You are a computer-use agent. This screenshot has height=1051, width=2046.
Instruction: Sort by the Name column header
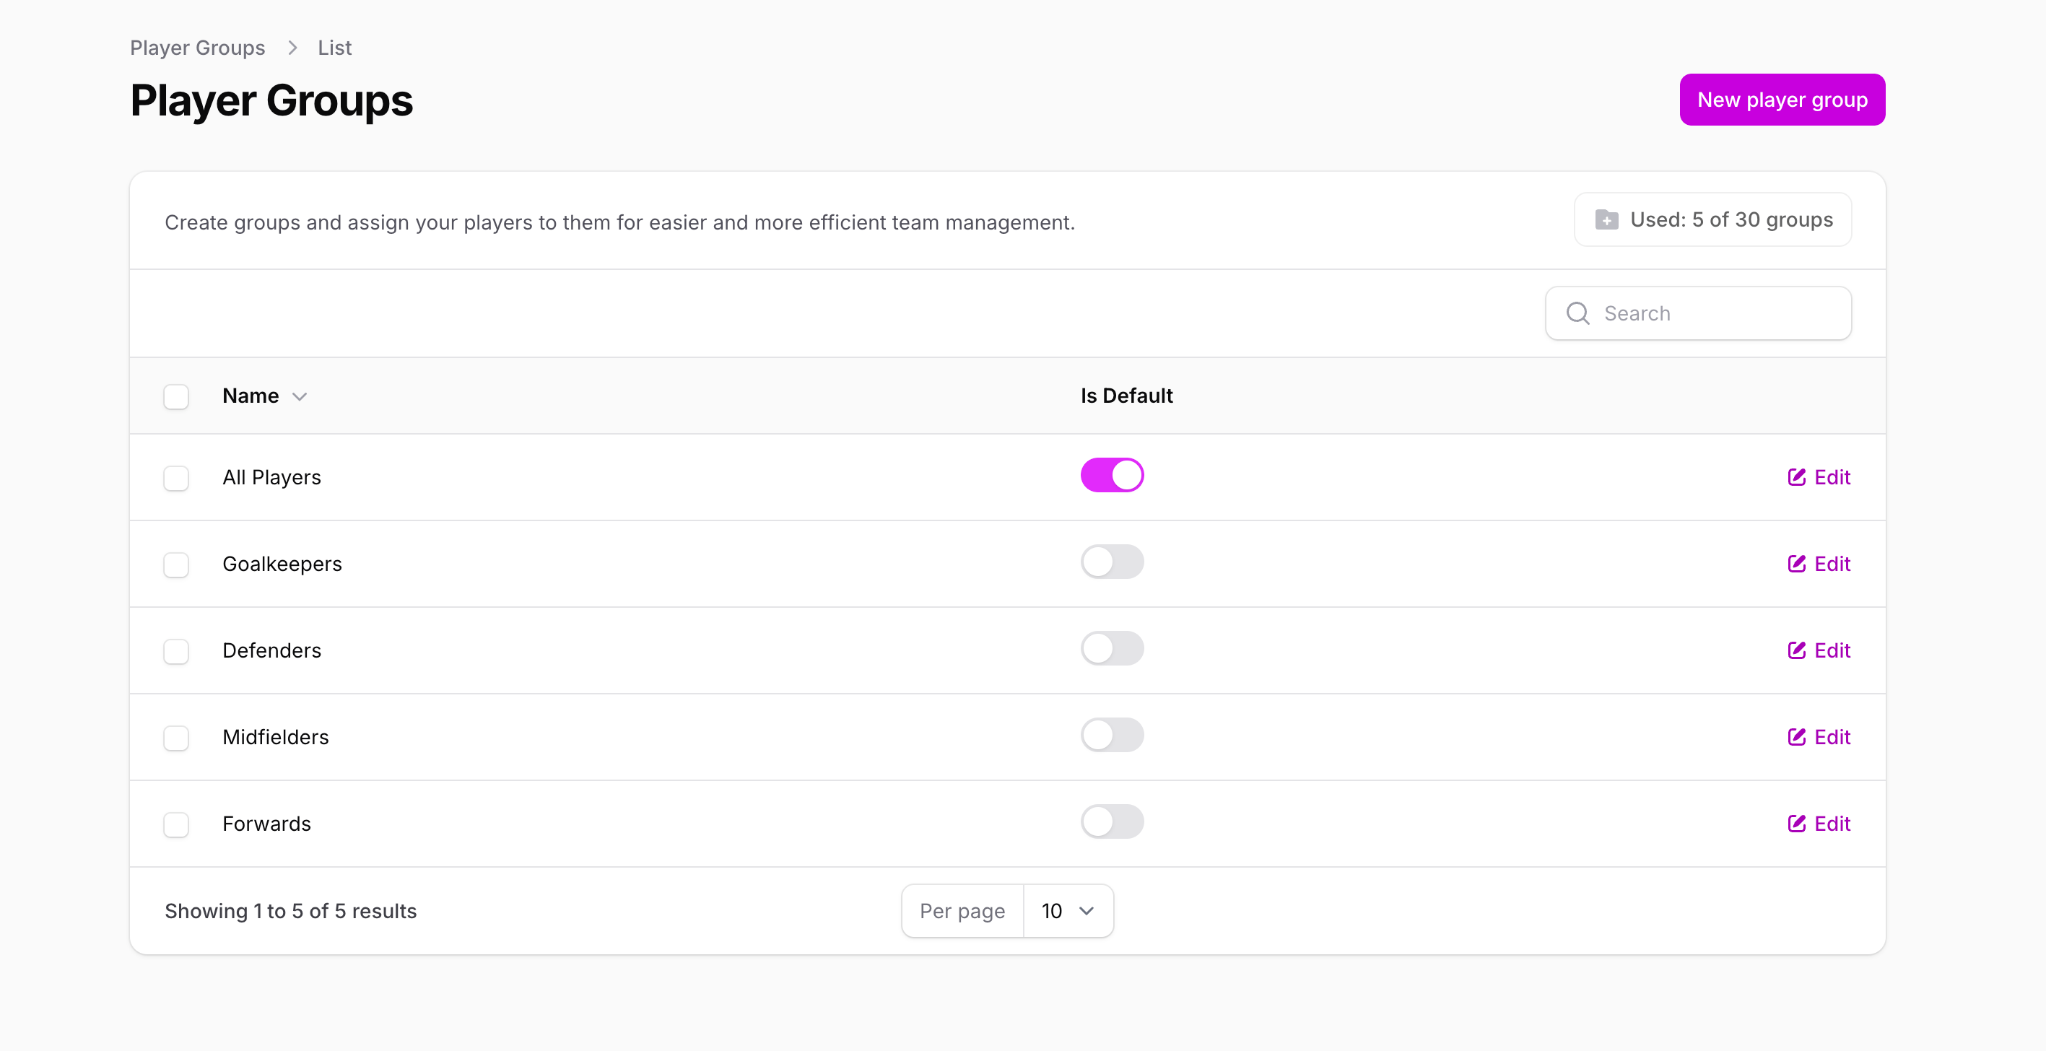251,396
